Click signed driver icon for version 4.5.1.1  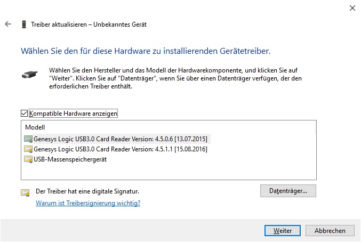(x=28, y=149)
